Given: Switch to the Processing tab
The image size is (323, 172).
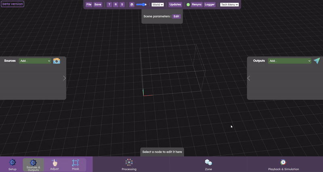Looking at the screenshot, I should (x=129, y=165).
